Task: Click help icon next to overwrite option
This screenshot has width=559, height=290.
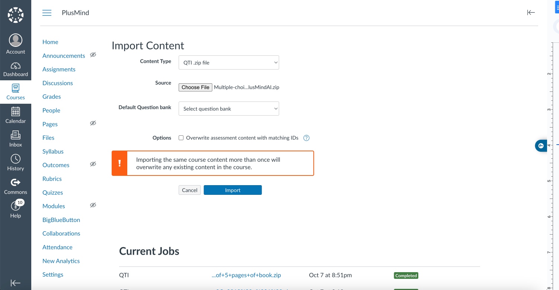Action: tap(306, 138)
